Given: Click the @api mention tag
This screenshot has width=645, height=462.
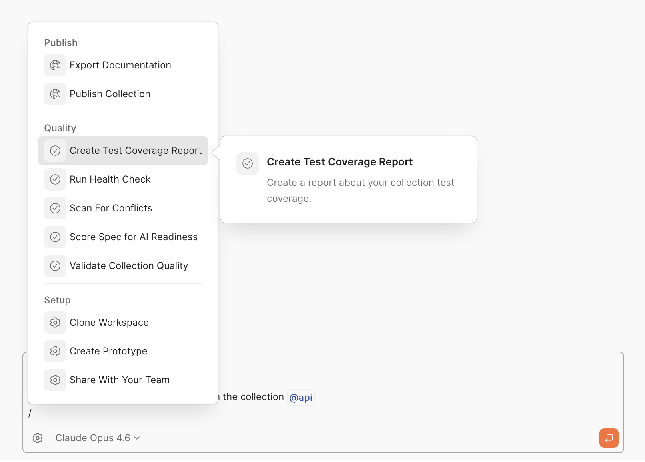Looking at the screenshot, I should pyautogui.click(x=301, y=398).
